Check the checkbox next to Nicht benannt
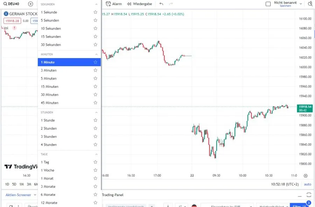Screen dimensions: 315x207 point(268,3)
